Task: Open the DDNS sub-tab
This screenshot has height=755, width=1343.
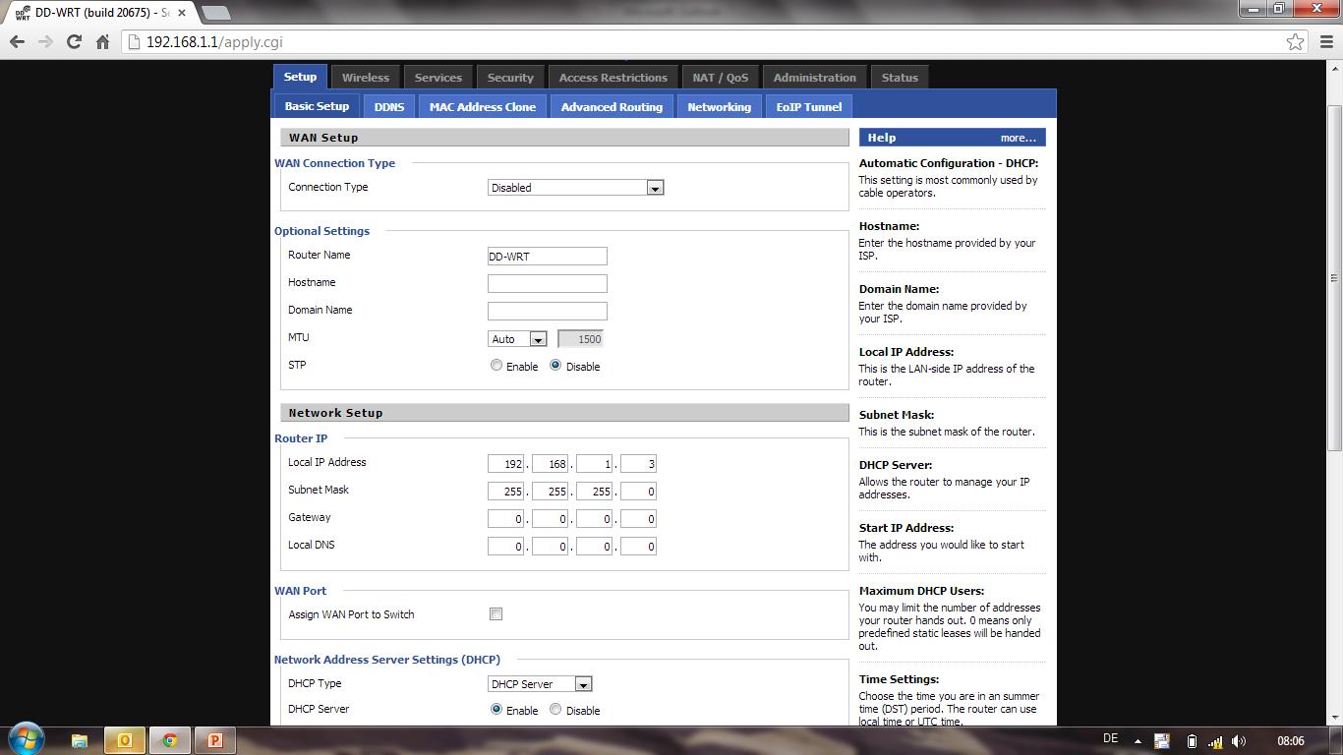Action: [x=389, y=107]
